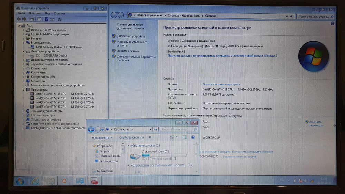Screen dimensions: 345x194
Task: Open the Windows Start menu orb
Action: (x=20, y=181)
